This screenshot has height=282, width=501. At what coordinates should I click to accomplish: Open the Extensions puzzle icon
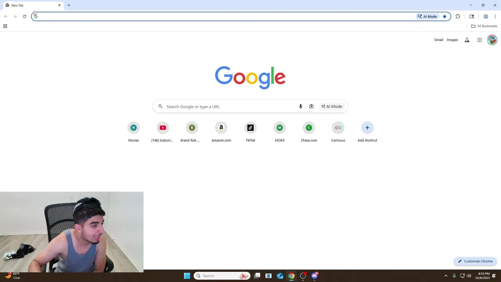[x=458, y=16]
